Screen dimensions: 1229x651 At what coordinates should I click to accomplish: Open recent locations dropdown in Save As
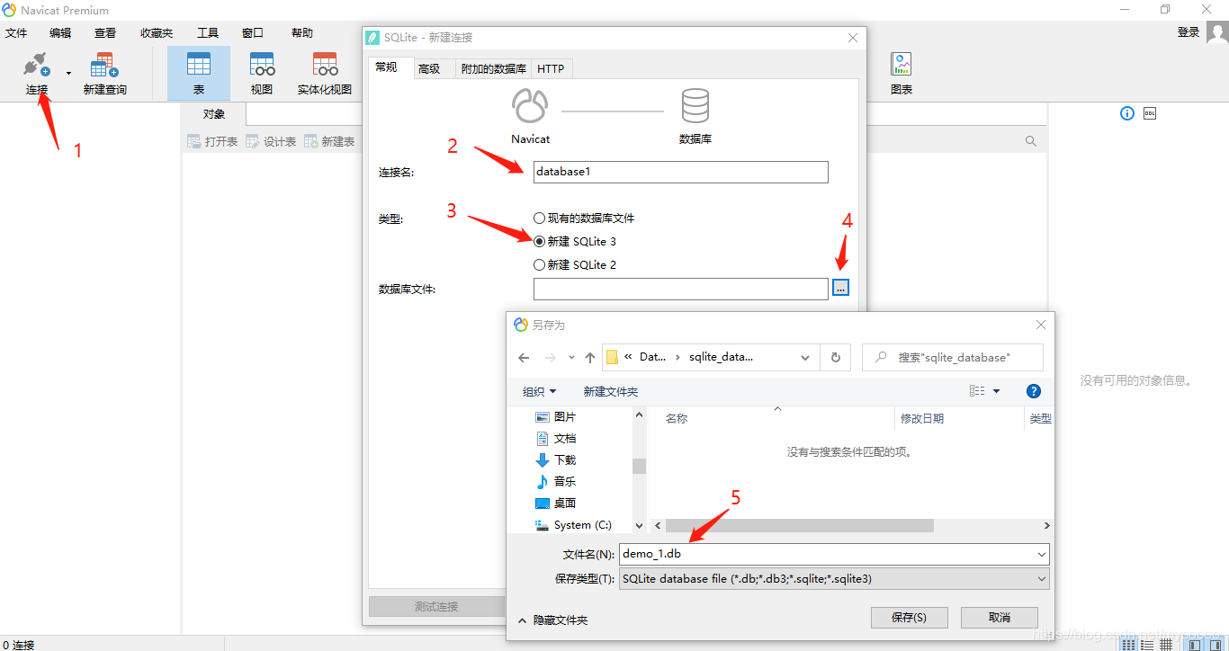coord(571,357)
